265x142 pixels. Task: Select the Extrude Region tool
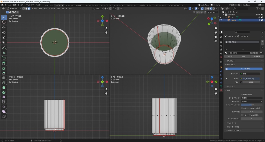pos(4,63)
